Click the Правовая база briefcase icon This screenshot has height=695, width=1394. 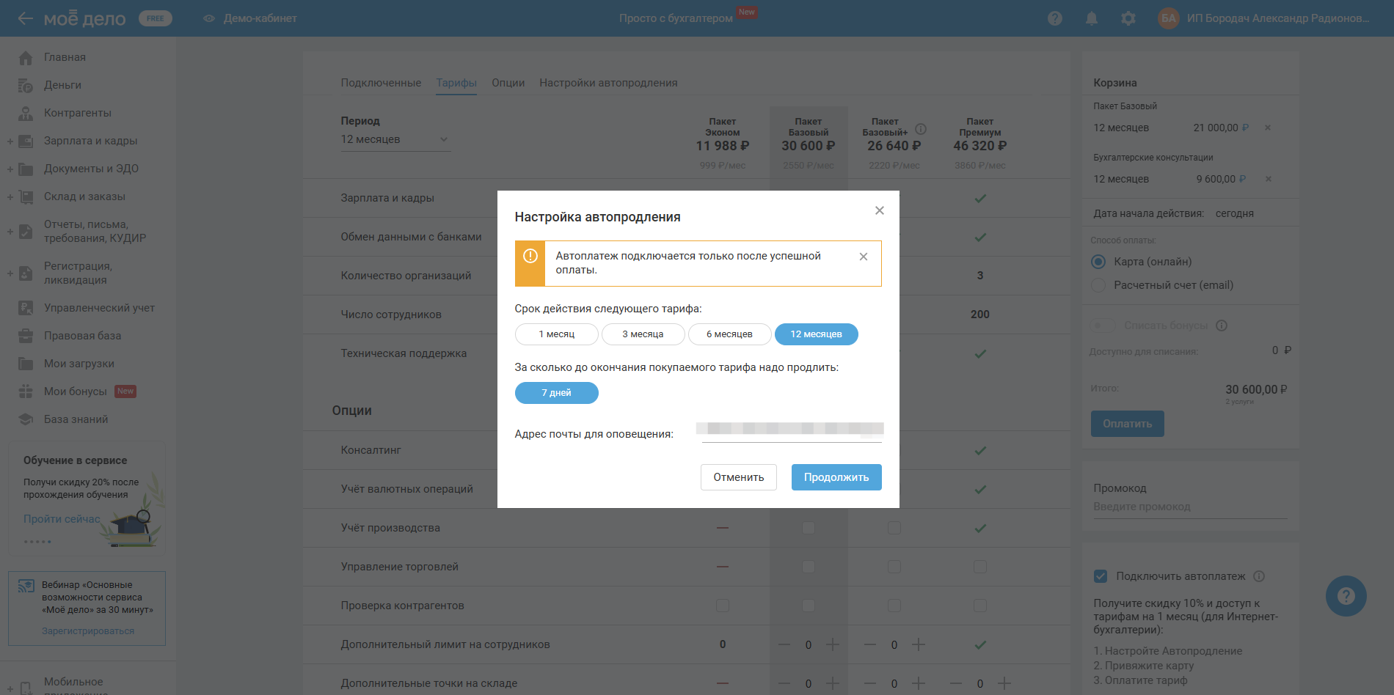(x=26, y=336)
